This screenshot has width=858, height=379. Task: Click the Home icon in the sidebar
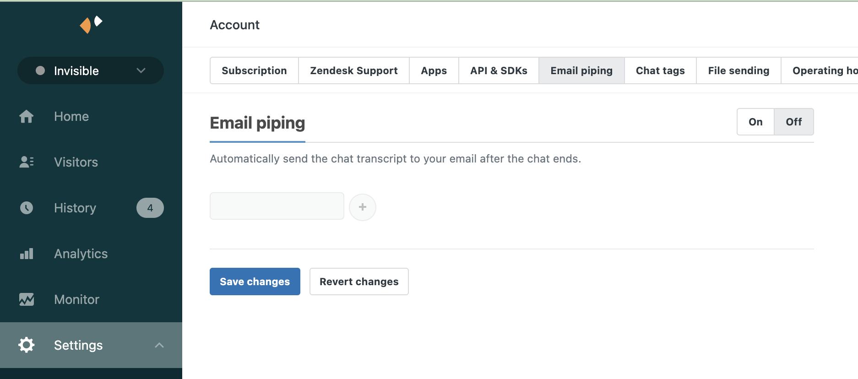point(27,116)
